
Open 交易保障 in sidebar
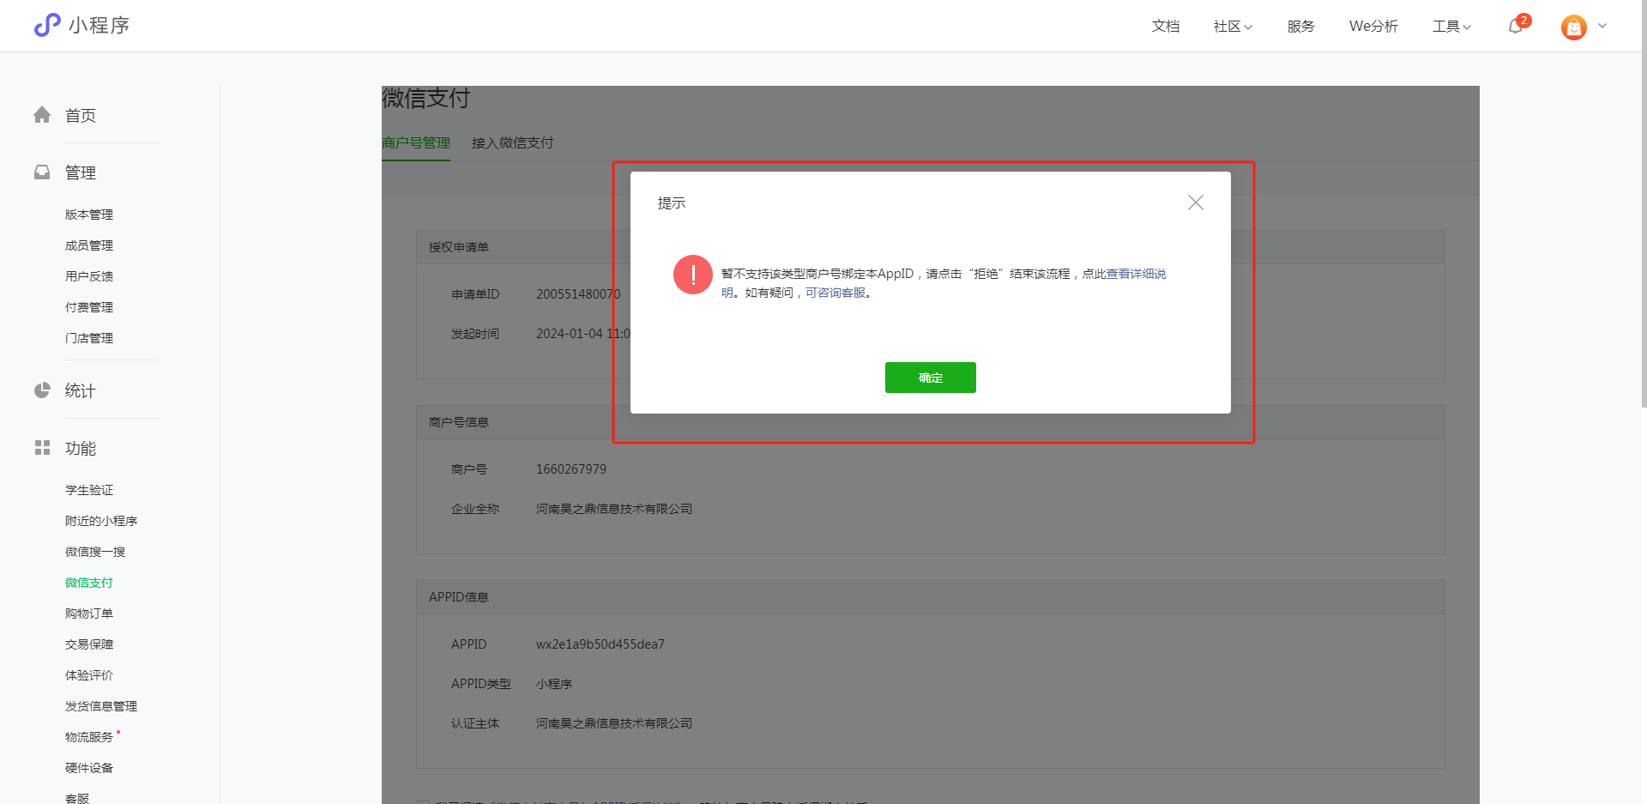89,644
